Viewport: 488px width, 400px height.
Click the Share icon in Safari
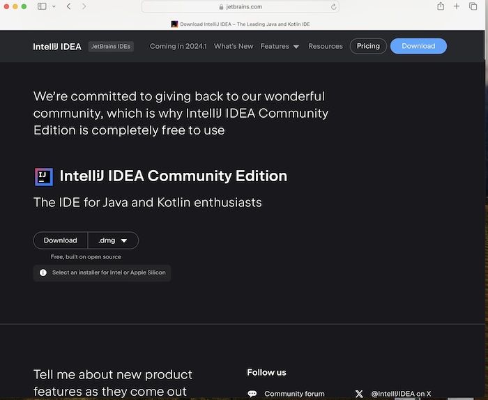click(x=441, y=6)
